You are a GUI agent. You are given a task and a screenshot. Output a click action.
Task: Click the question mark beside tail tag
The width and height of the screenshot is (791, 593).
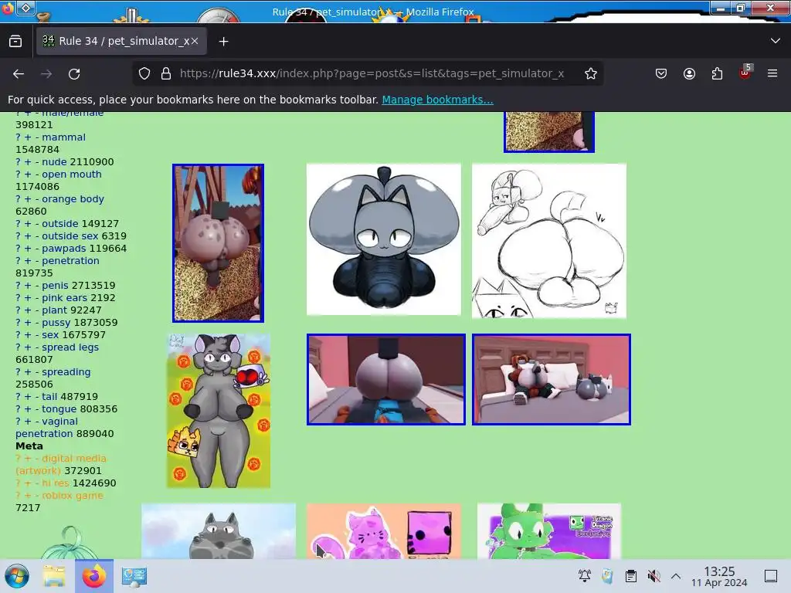[x=19, y=396]
